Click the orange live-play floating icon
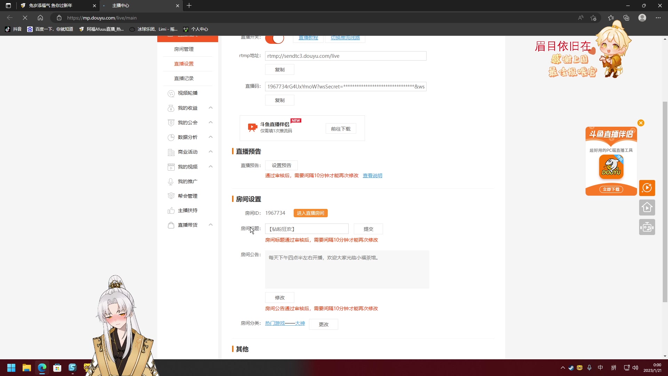Viewport: 668px width, 376px height. (647, 188)
